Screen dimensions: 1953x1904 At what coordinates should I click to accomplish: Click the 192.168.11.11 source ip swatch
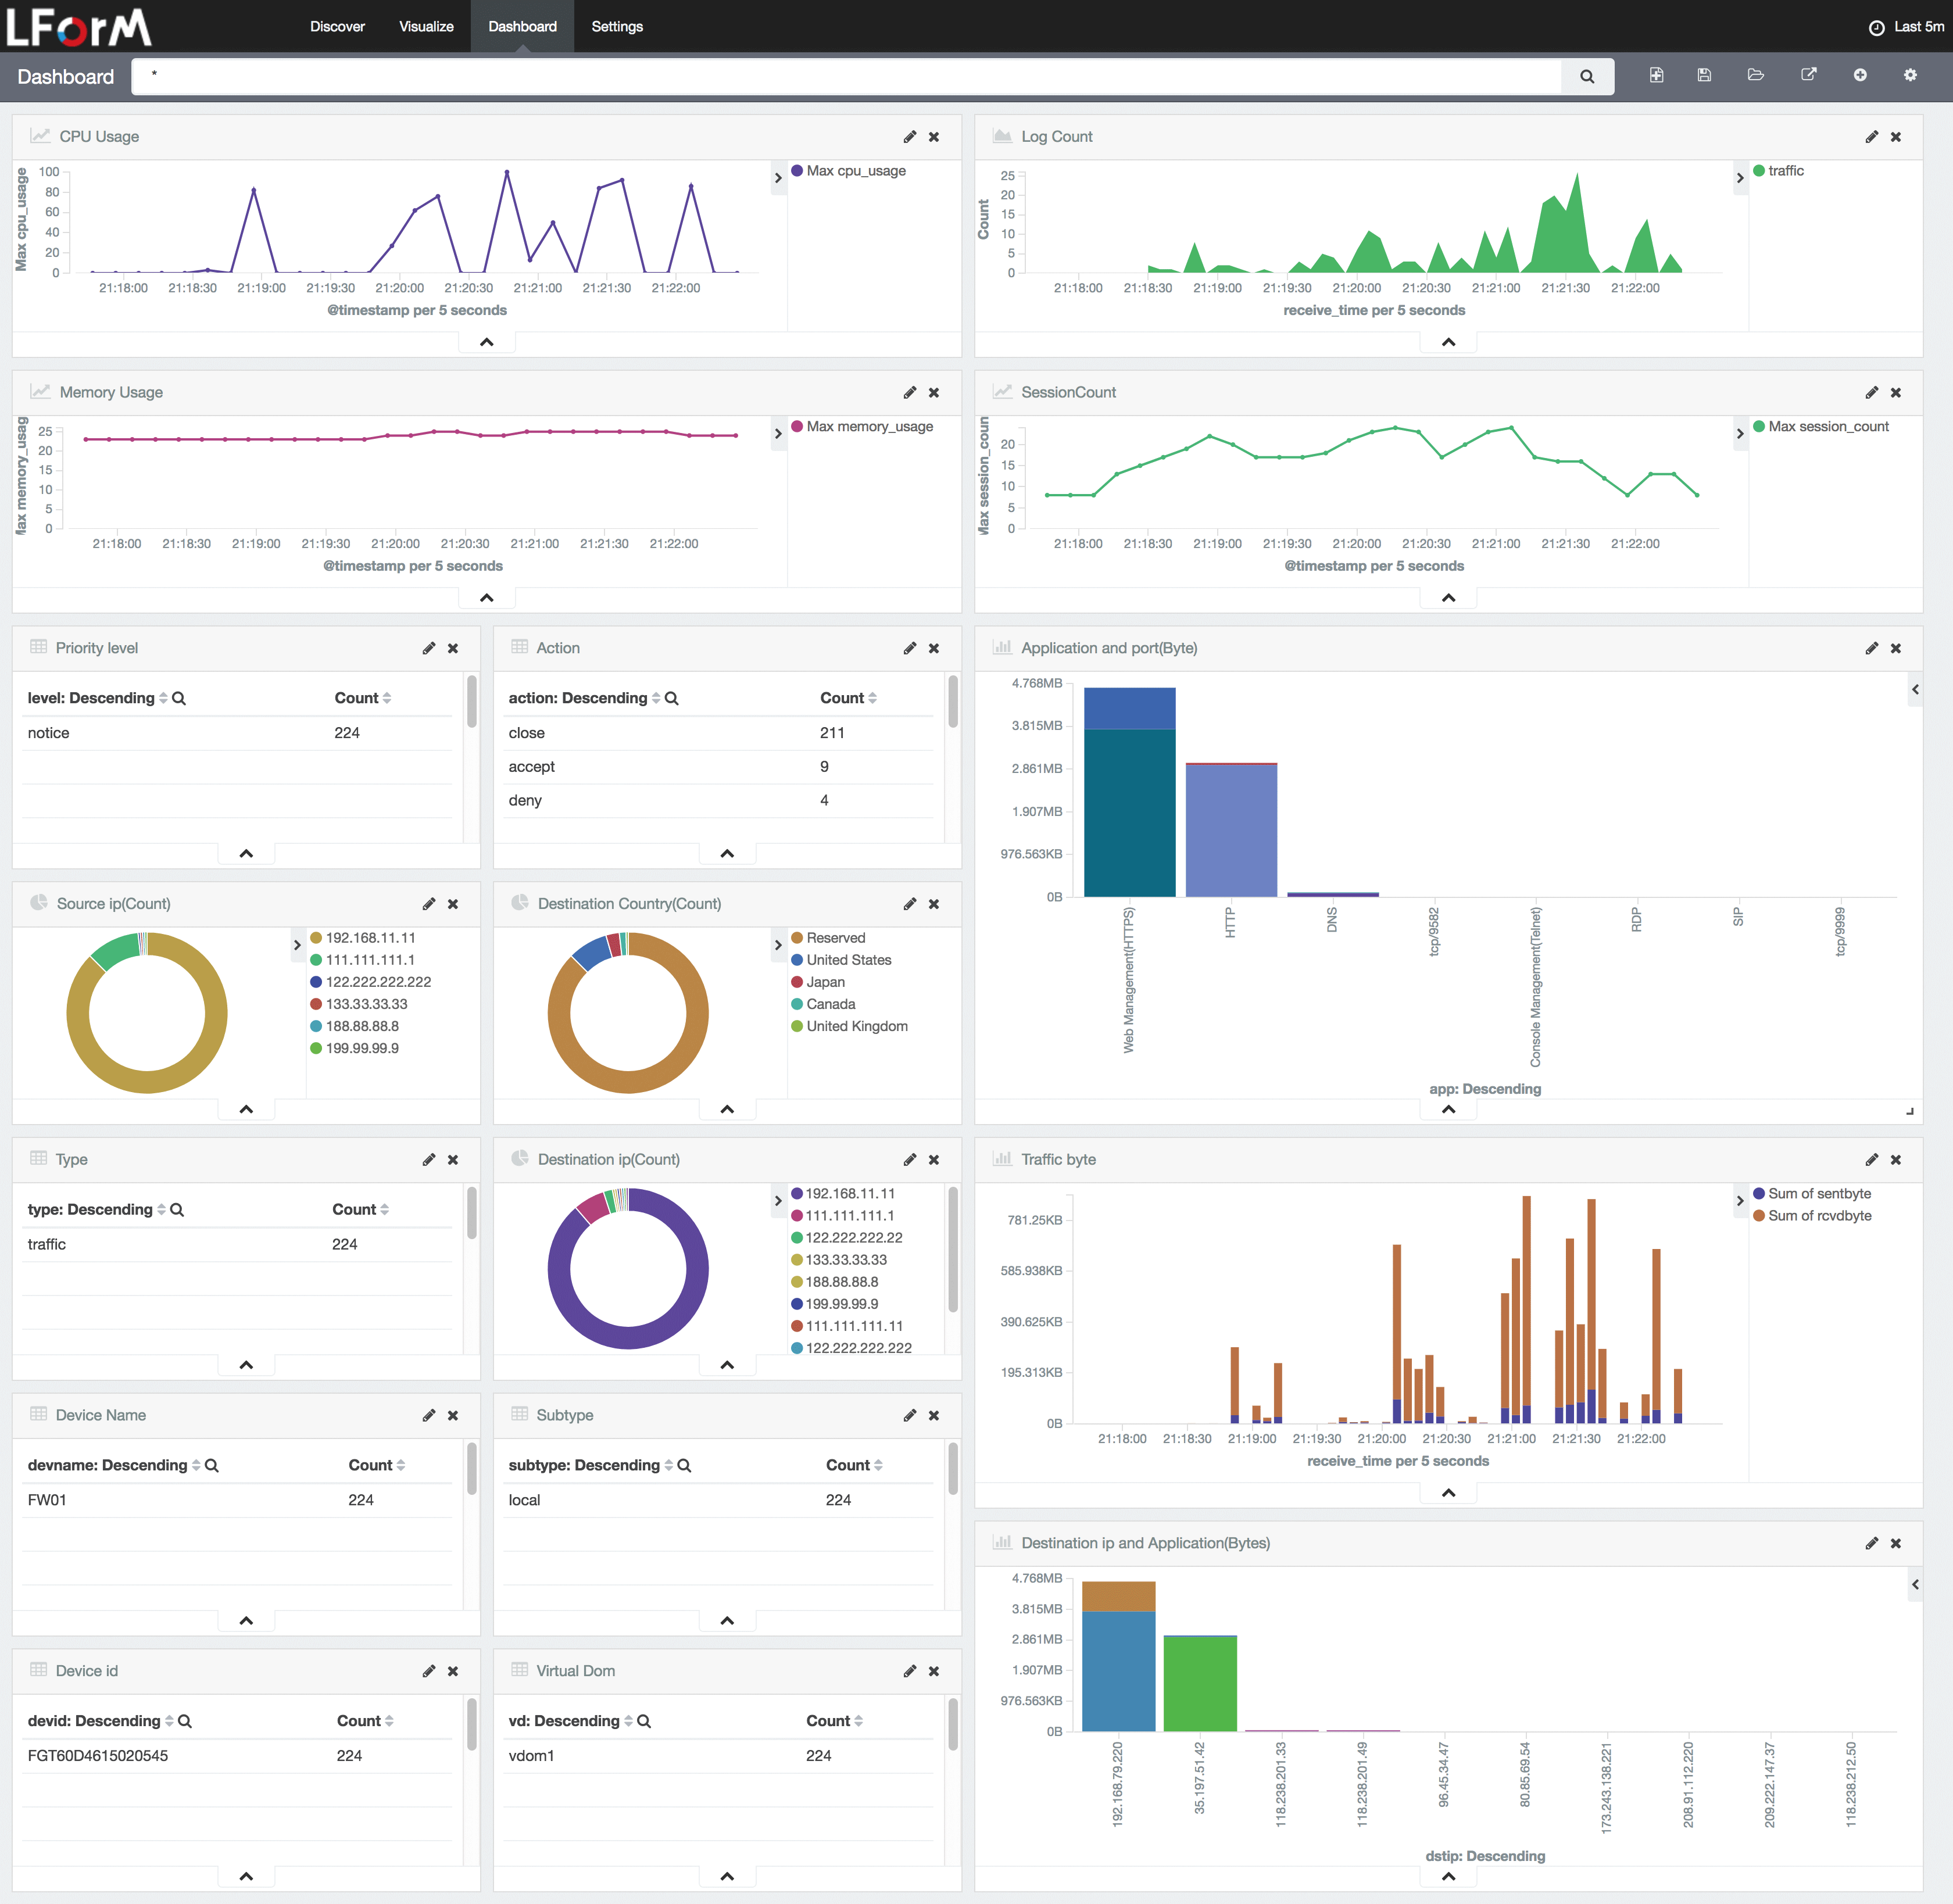tap(316, 938)
